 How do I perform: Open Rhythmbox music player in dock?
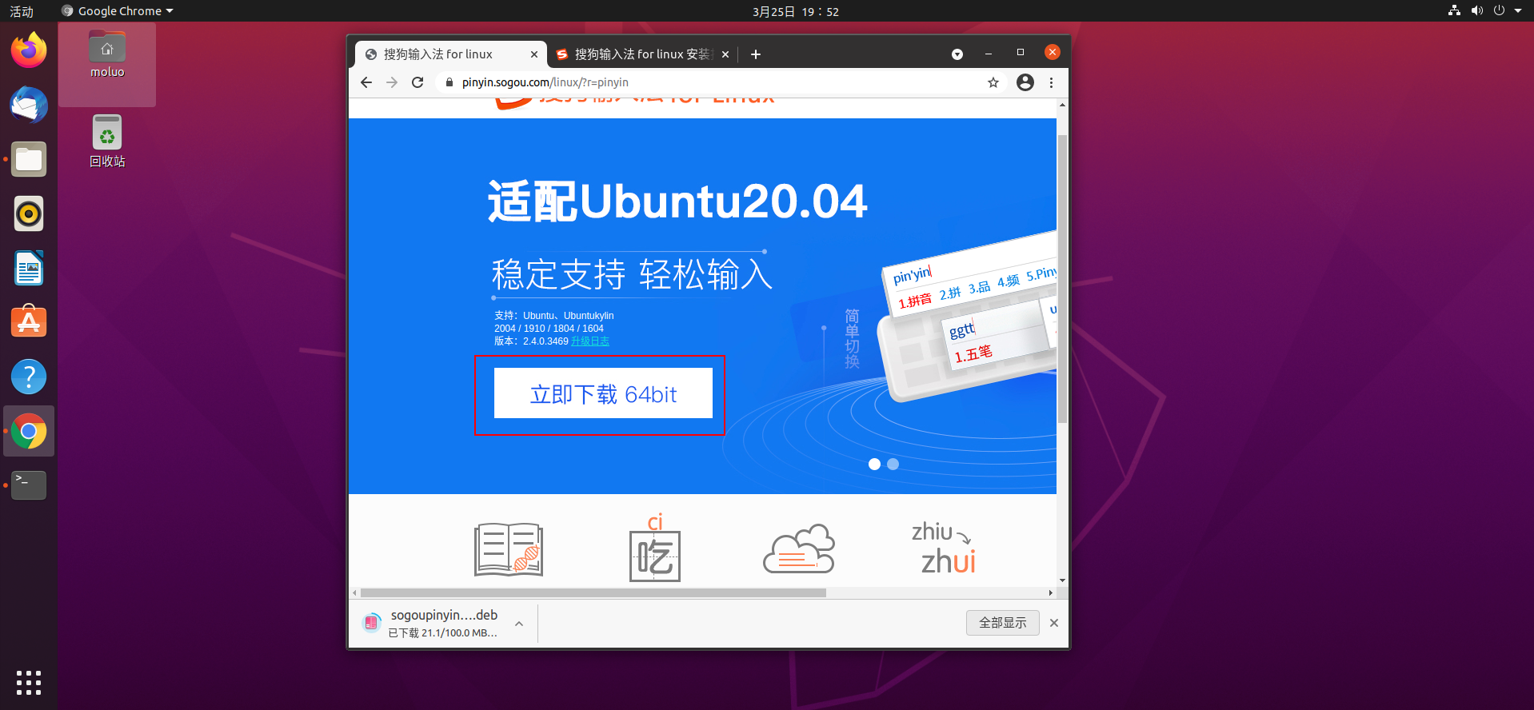coord(29,213)
